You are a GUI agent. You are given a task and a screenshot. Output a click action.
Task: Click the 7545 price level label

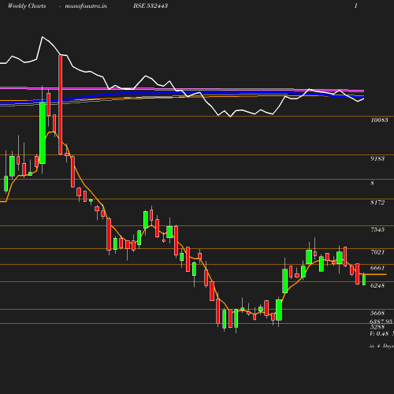coord(377,229)
